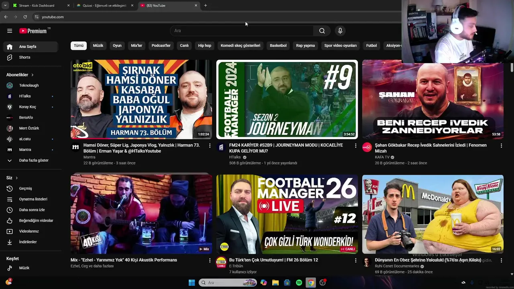The image size is (514, 289).
Task: Select Spor video oyunları chip
Action: pyautogui.click(x=341, y=46)
